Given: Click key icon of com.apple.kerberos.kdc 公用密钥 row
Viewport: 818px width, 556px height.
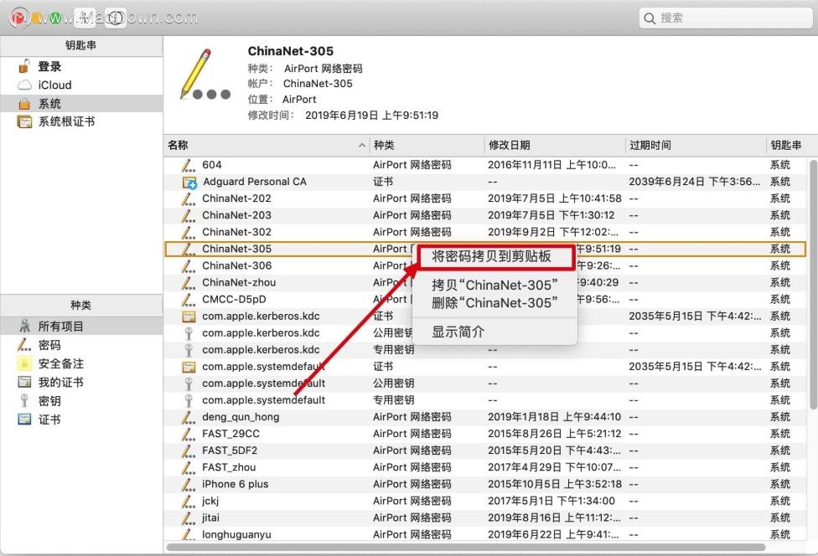Looking at the screenshot, I should (x=189, y=333).
